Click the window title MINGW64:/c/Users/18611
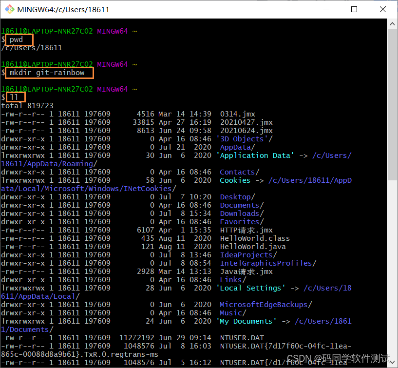Viewport: 398px width, 368px height. coord(63,10)
